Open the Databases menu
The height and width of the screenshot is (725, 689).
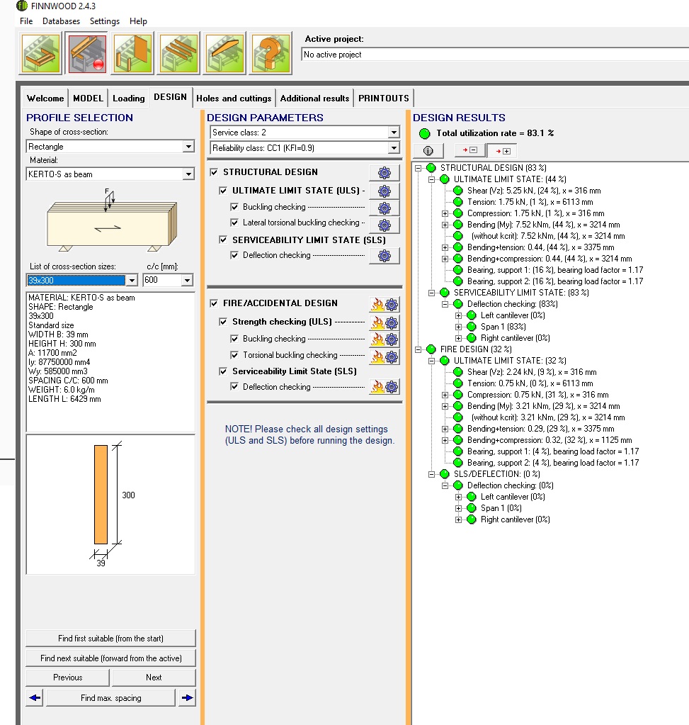pyautogui.click(x=61, y=21)
